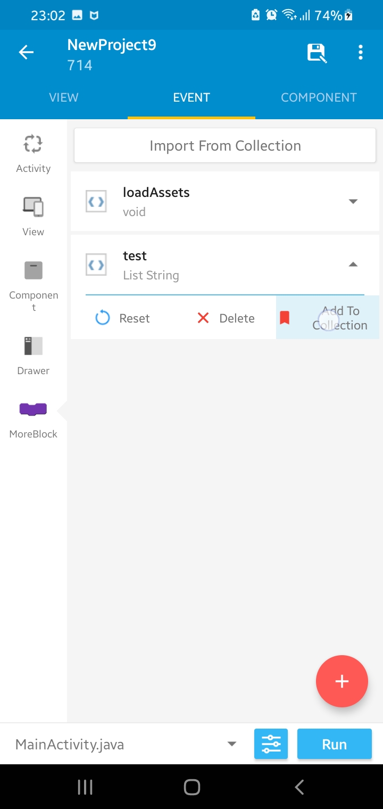383x809 pixels.
Task: Open the MainActivity.java file dropdown
Action: [231, 744]
